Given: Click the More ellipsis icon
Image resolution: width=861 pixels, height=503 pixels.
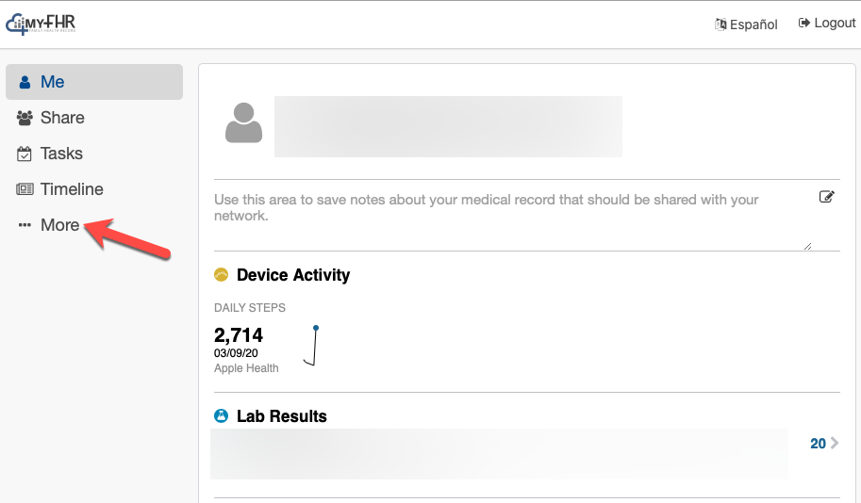Looking at the screenshot, I should click(x=25, y=226).
